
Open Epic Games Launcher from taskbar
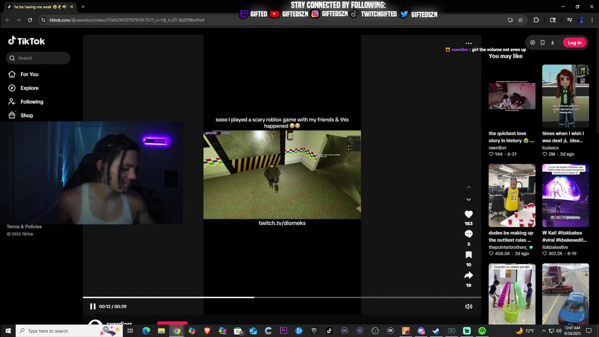tap(314, 331)
